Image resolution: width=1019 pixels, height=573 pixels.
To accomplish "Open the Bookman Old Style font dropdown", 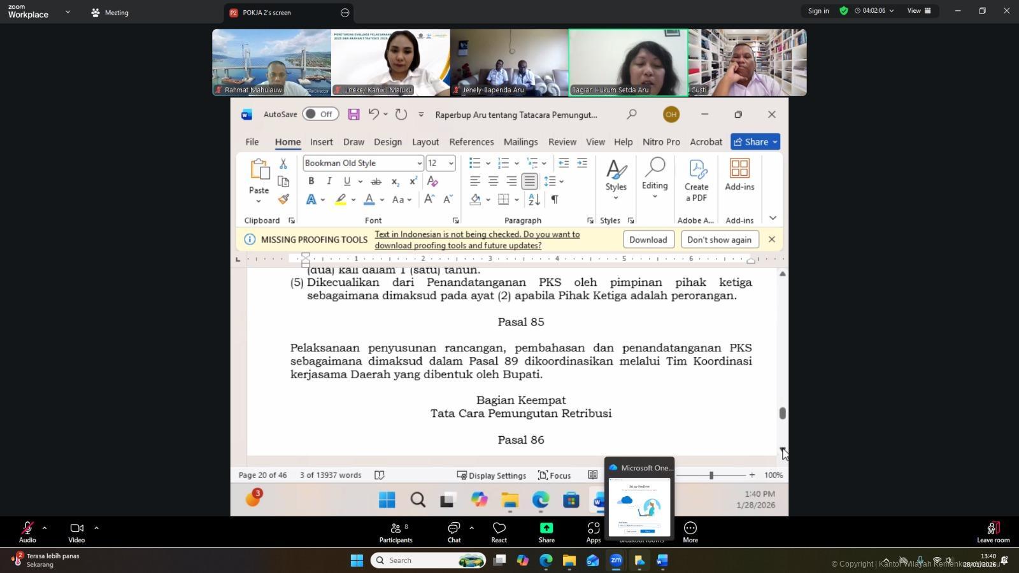I will [419, 164].
